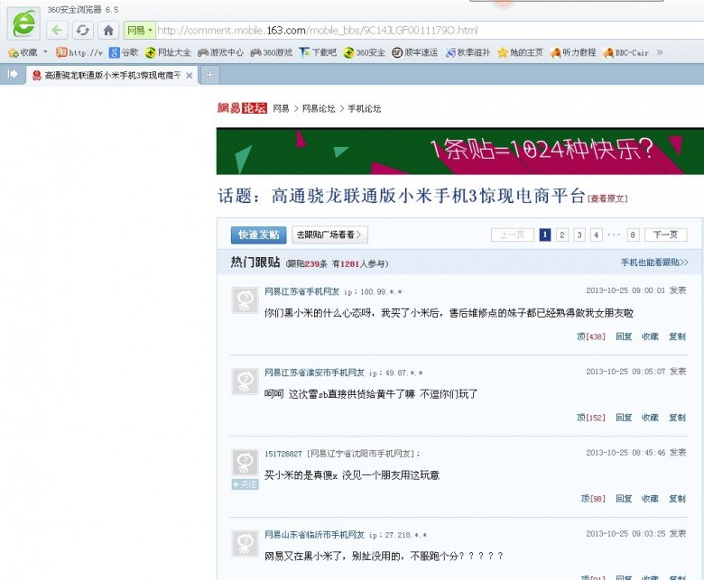Open the home page icon

point(108,31)
